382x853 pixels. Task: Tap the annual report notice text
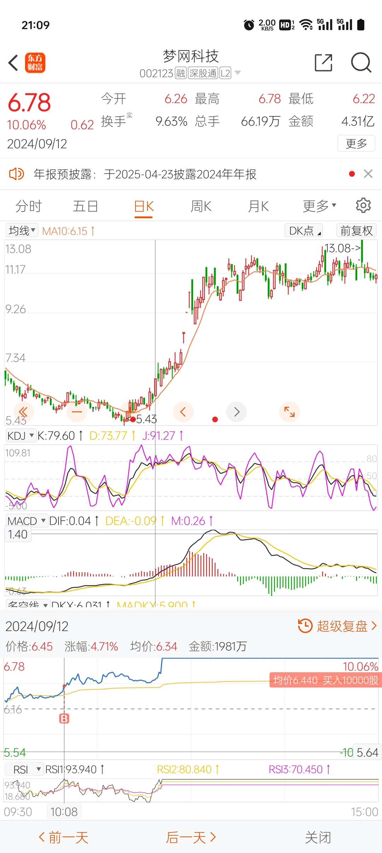(x=145, y=174)
